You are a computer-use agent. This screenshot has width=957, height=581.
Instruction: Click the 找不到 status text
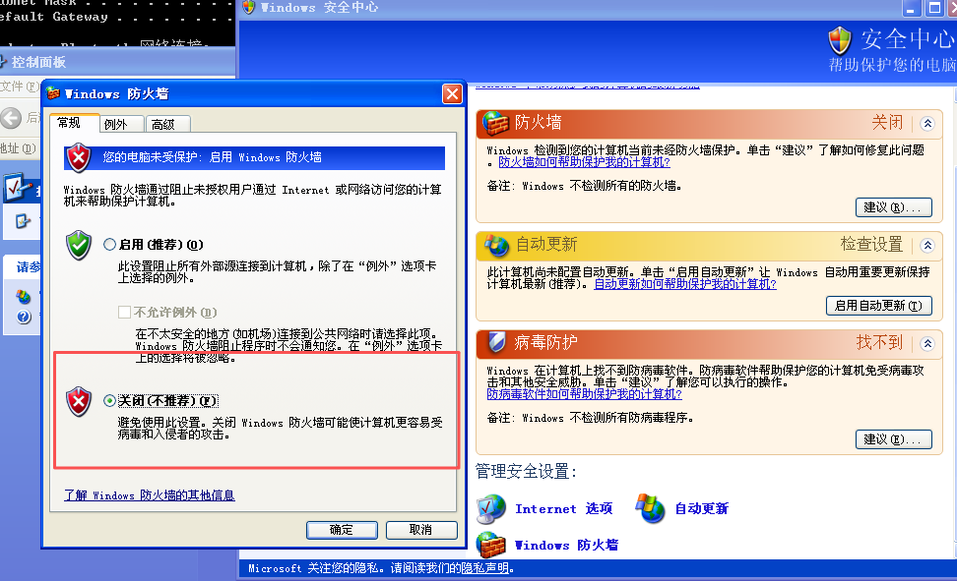coord(879,343)
